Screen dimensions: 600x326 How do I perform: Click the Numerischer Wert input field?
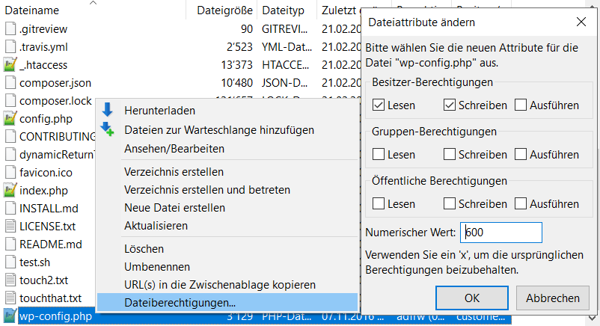click(x=501, y=233)
